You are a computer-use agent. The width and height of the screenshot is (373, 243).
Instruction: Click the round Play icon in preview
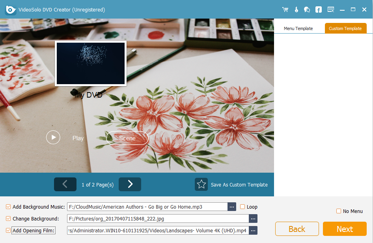pos(53,138)
